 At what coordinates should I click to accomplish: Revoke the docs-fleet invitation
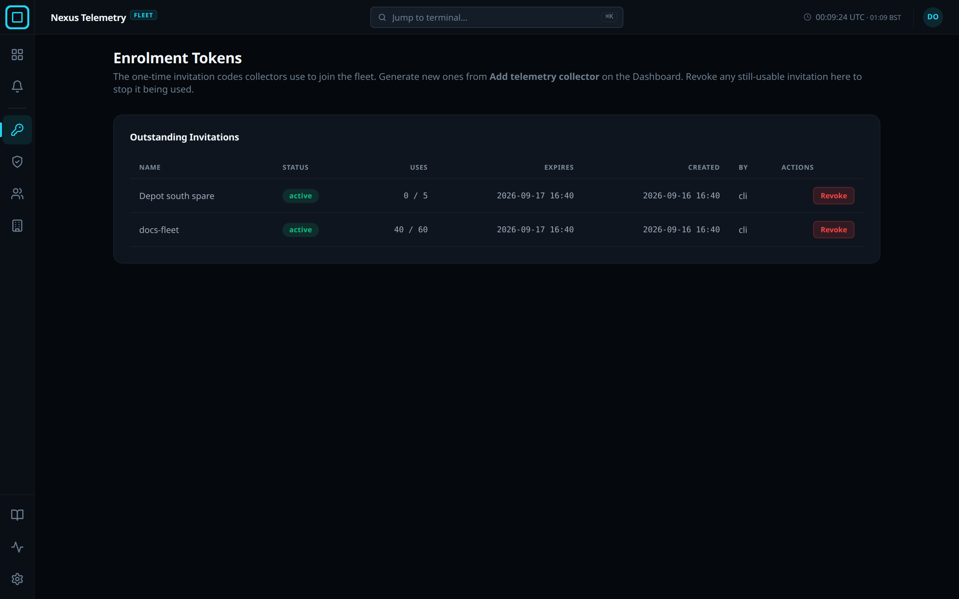pos(833,230)
